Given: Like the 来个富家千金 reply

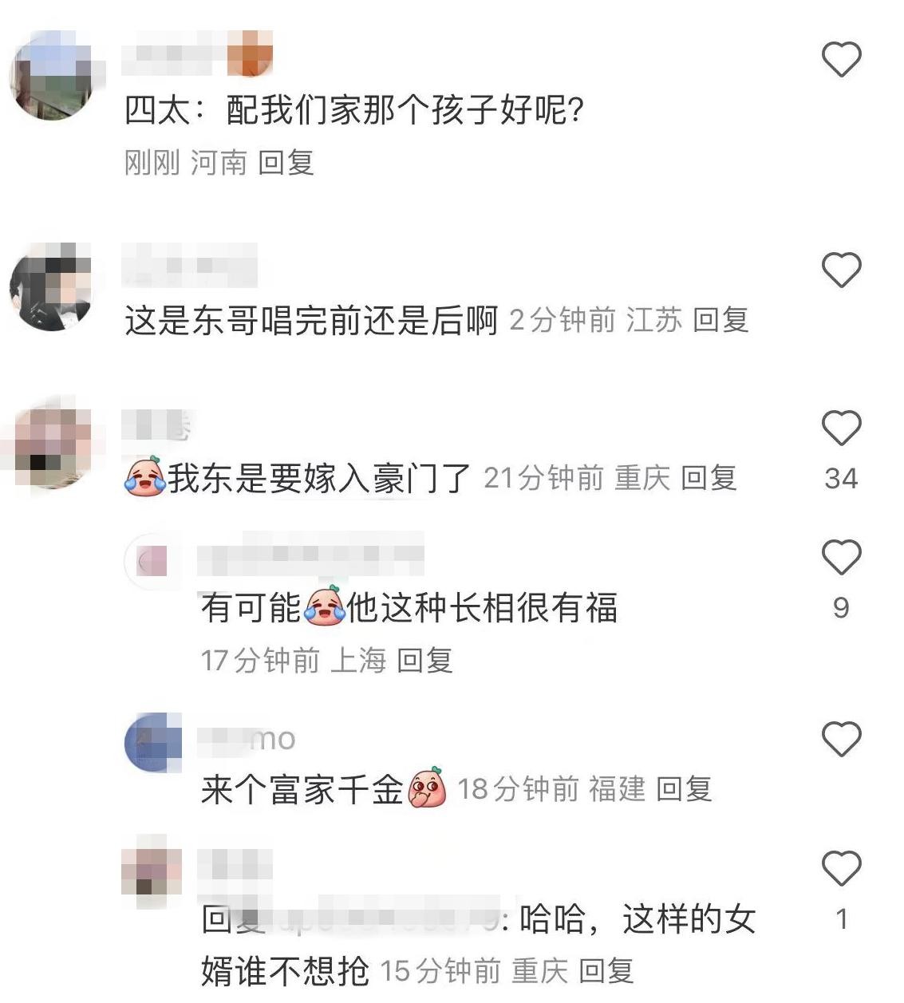Looking at the screenshot, I should [842, 739].
